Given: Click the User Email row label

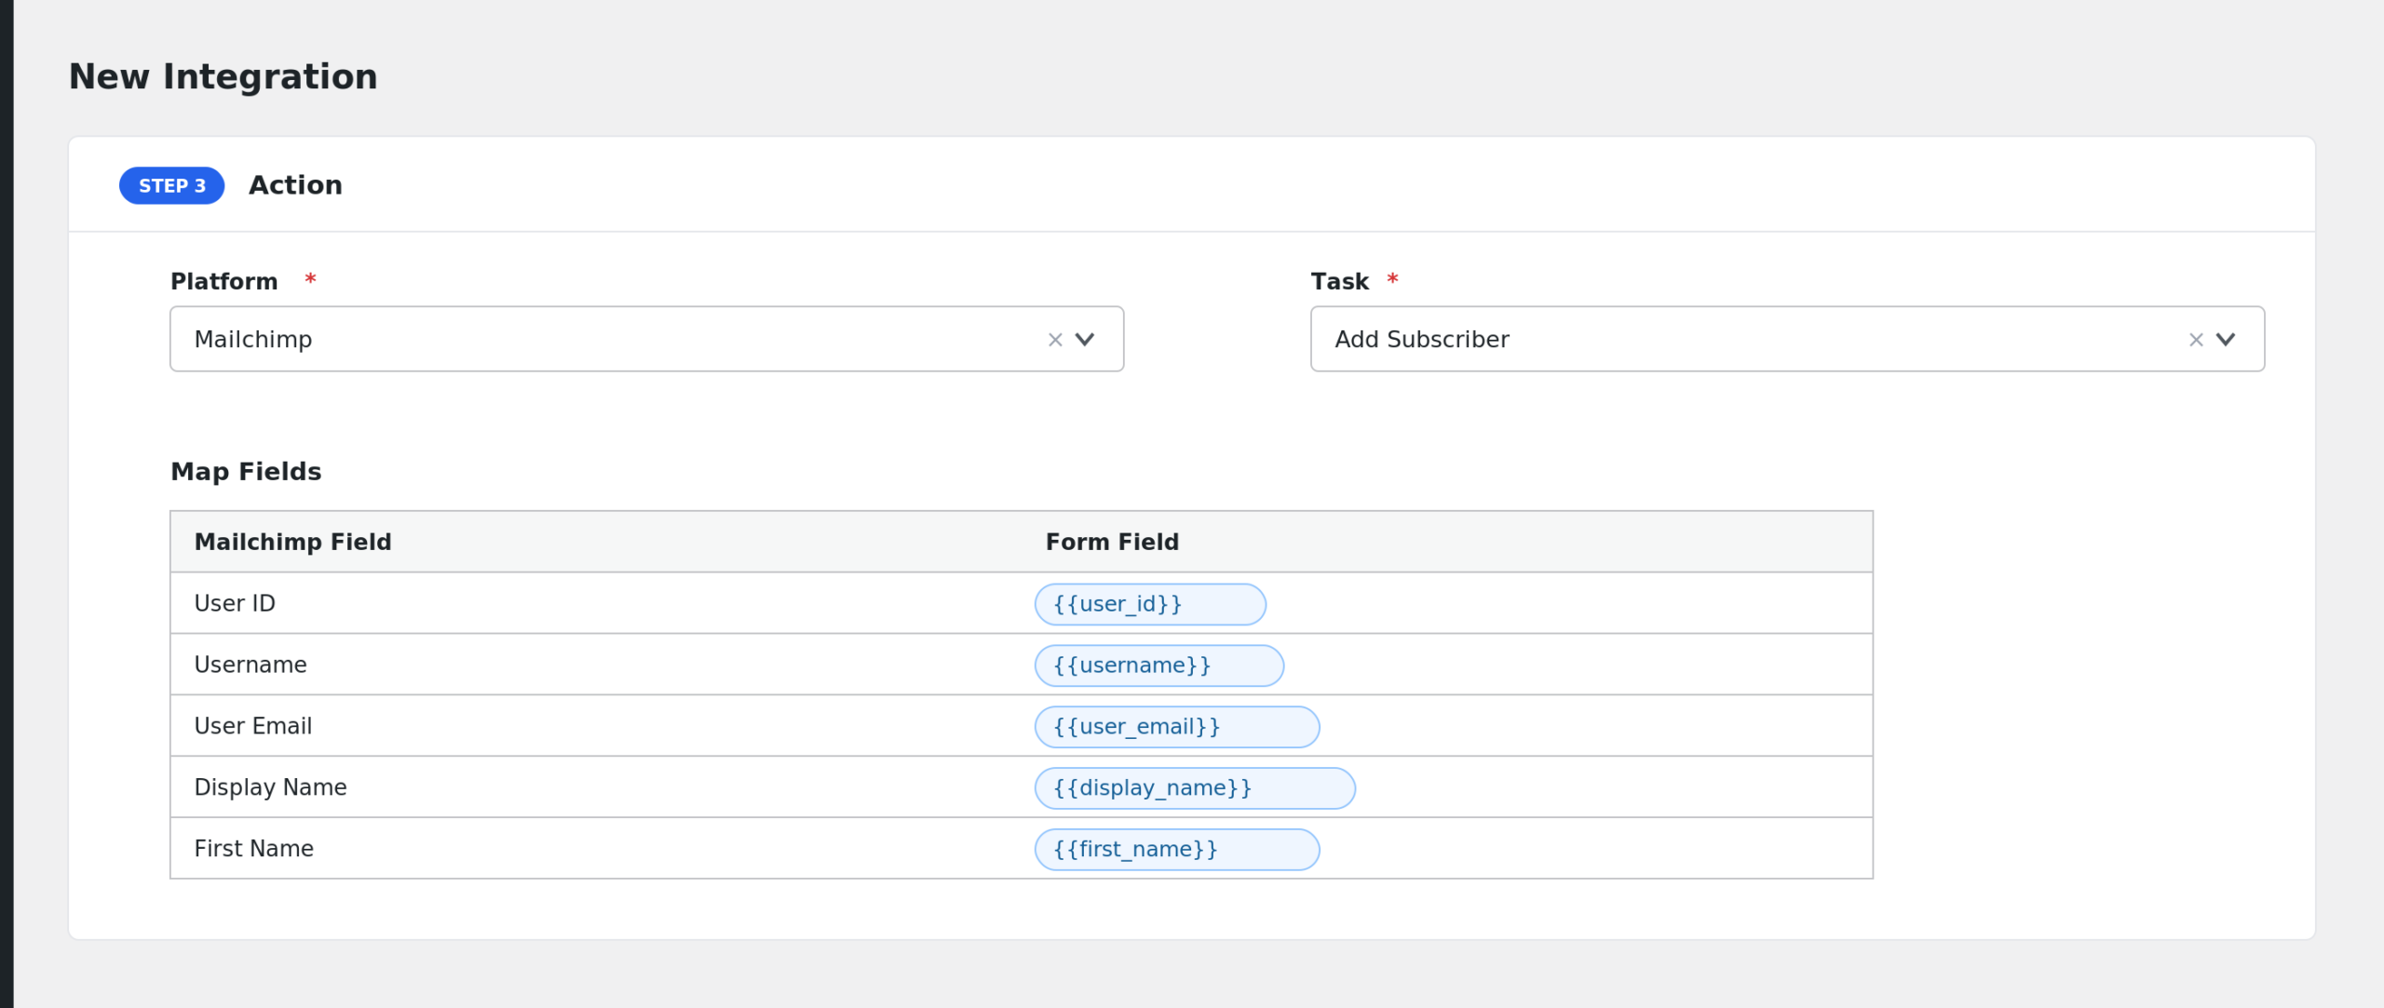Looking at the screenshot, I should pyautogui.click(x=253, y=727).
